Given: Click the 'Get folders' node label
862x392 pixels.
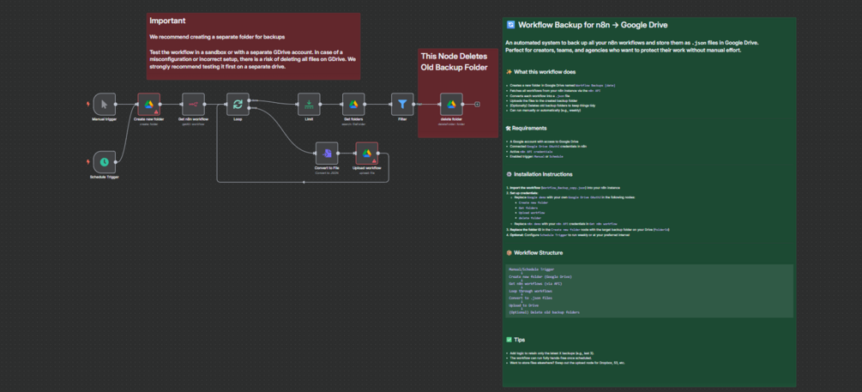Looking at the screenshot, I should 353,118.
